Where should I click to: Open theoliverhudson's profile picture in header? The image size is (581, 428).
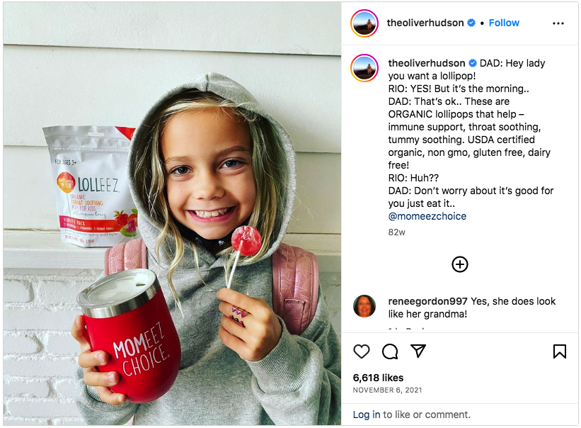click(364, 23)
